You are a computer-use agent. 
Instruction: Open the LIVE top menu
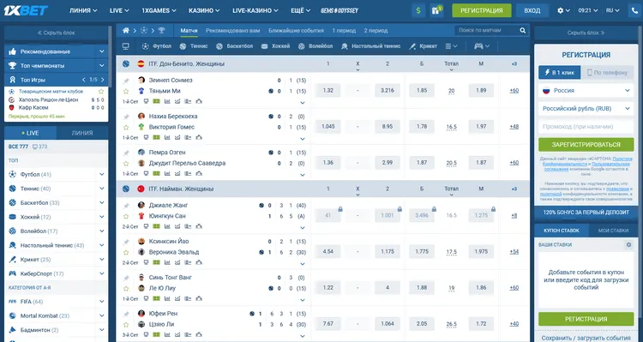[119, 10]
